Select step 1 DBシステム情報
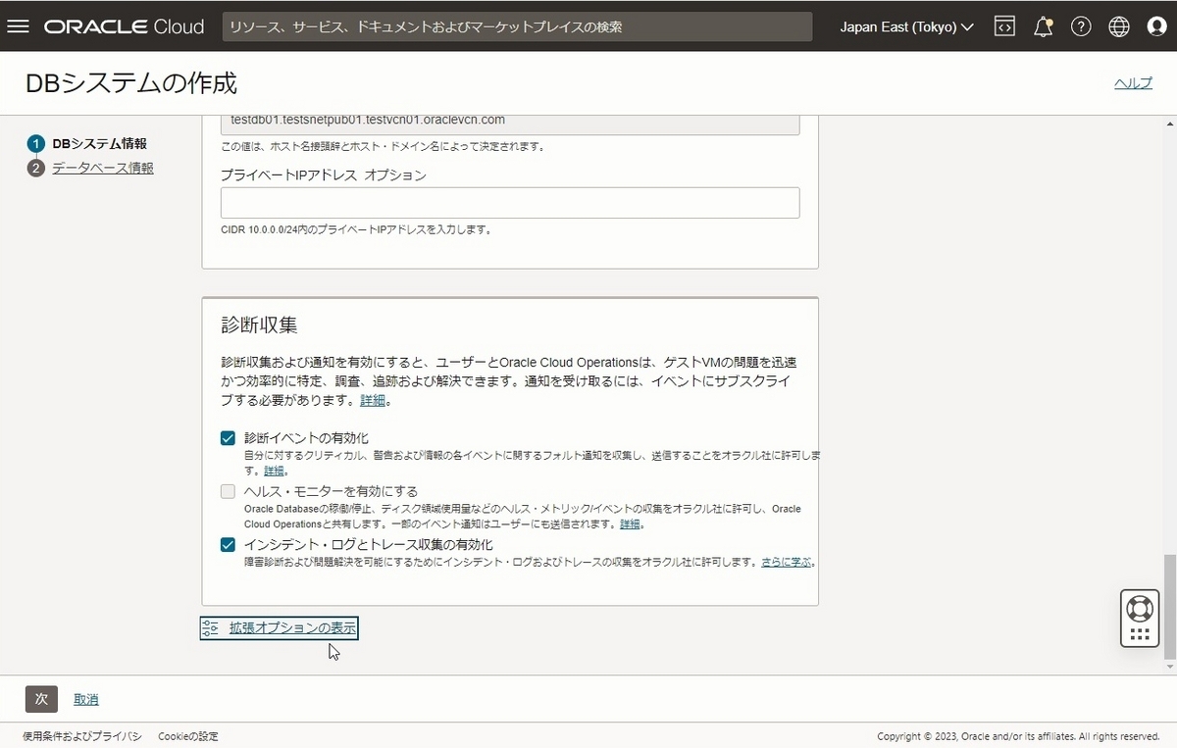 pyautogui.click(x=98, y=142)
